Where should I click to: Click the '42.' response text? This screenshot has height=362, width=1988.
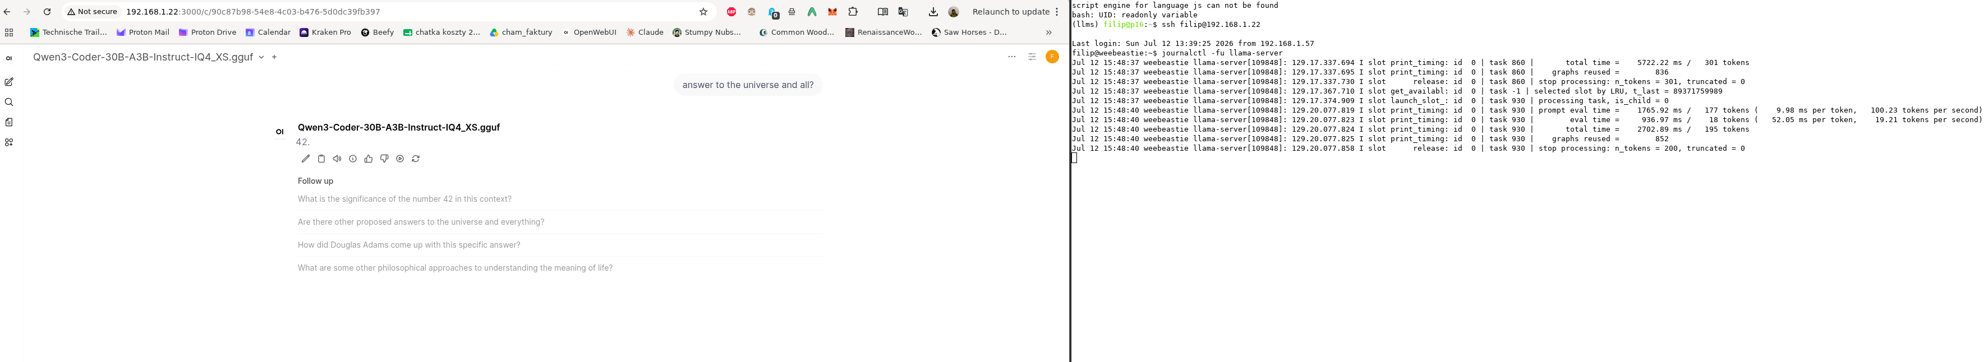[302, 142]
